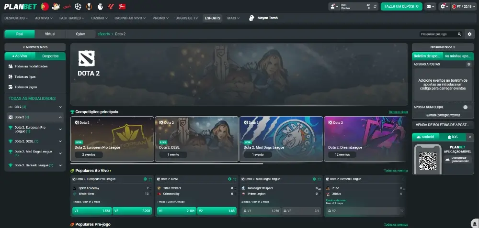Screen dimensions: 479x228
Task: Watch stream for Mad Dogs League match
Action: pyautogui.click(x=314, y=179)
